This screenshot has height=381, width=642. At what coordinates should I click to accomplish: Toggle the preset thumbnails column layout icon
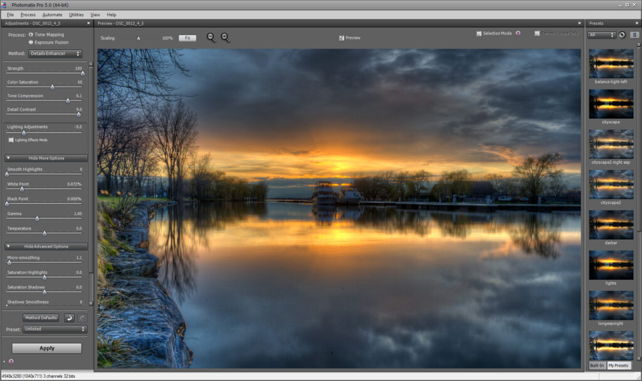click(x=634, y=35)
